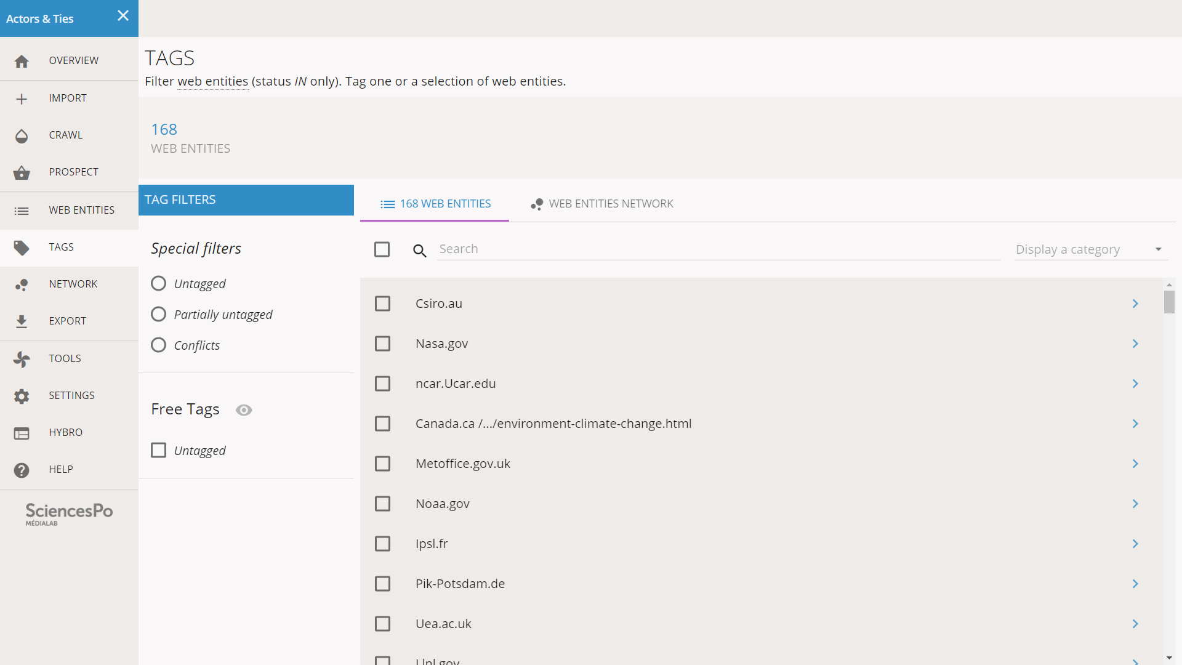Click the Web Entities list icon
The height and width of the screenshot is (665, 1182).
tap(22, 211)
